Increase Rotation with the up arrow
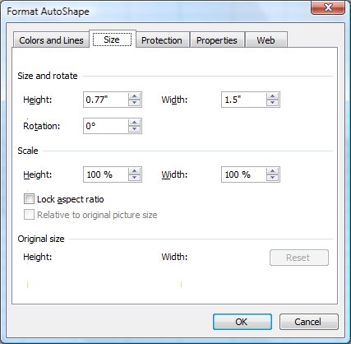351x344 pixels. 134,123
